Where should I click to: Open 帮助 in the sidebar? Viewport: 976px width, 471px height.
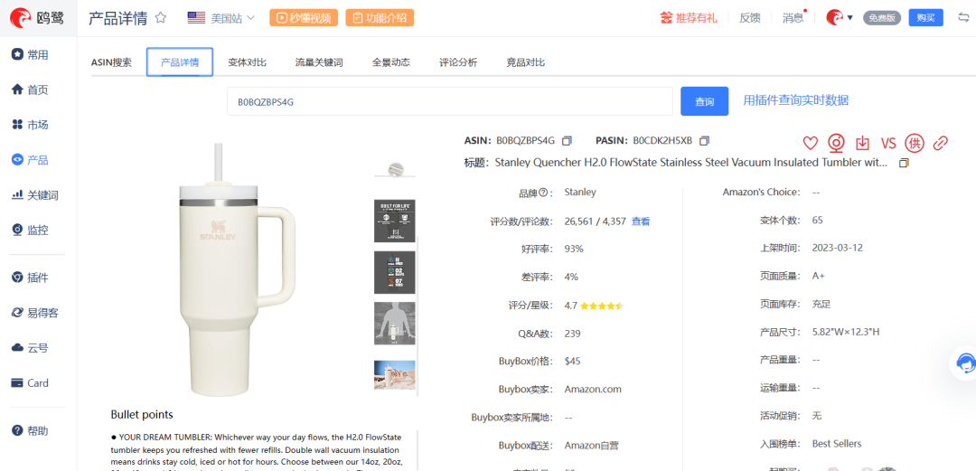point(31,430)
